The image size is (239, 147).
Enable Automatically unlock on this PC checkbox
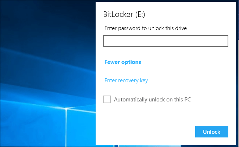tap(107, 99)
